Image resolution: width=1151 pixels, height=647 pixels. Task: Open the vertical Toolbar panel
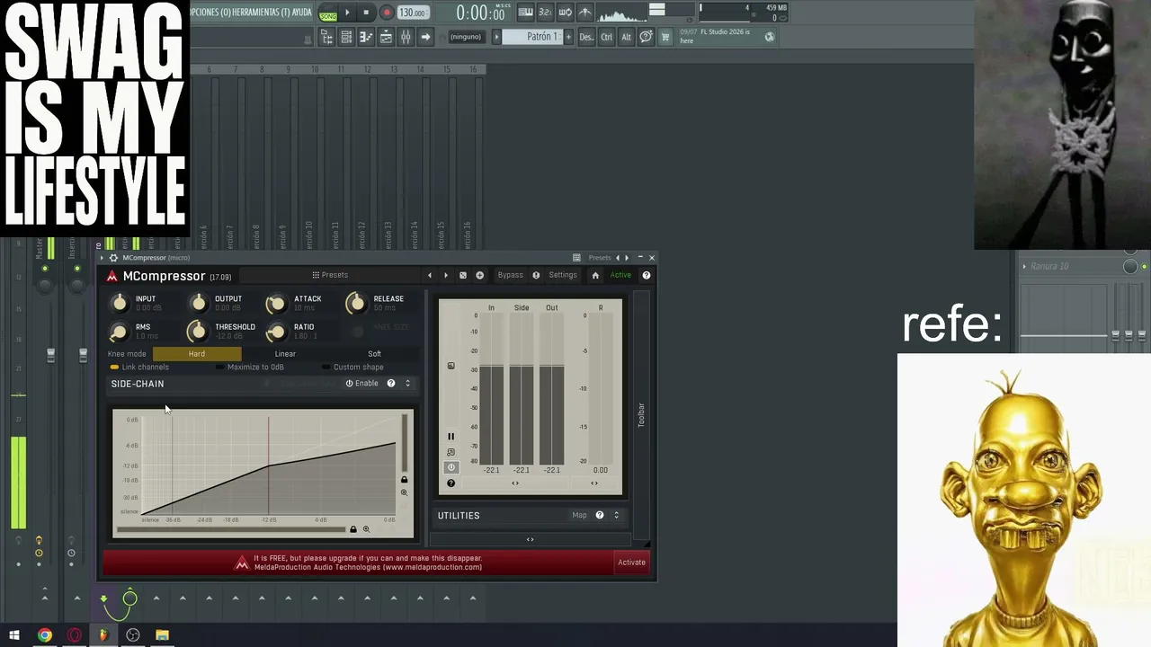click(x=641, y=415)
